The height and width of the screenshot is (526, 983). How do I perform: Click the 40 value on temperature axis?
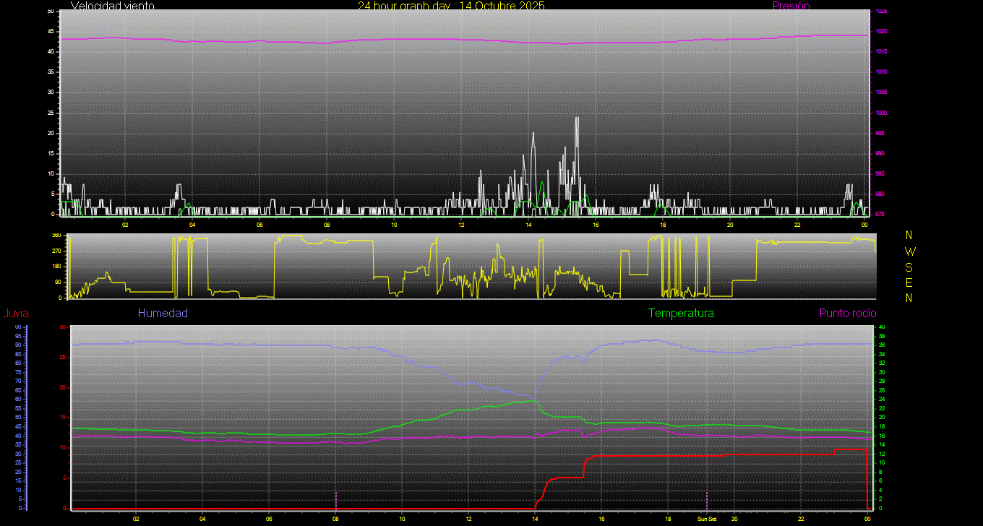click(x=881, y=327)
